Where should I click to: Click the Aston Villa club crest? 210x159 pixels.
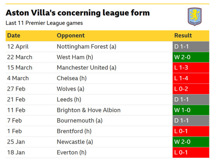(195, 17)
